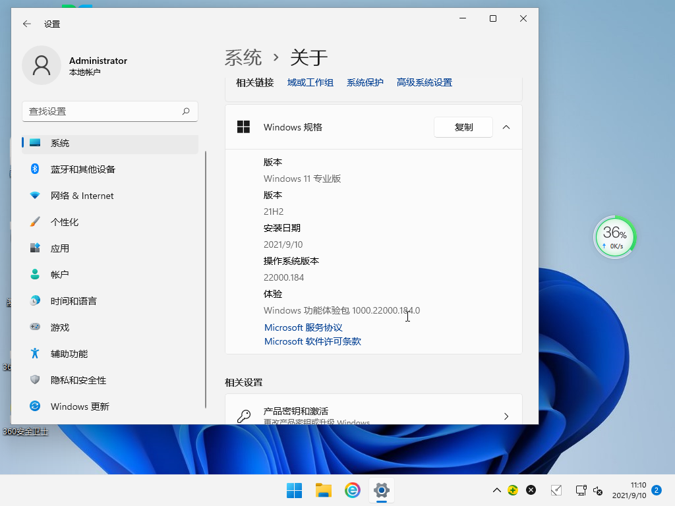Viewport: 675px width, 506px height.
Task: Open the Start menu from the taskbar
Action: [x=294, y=490]
